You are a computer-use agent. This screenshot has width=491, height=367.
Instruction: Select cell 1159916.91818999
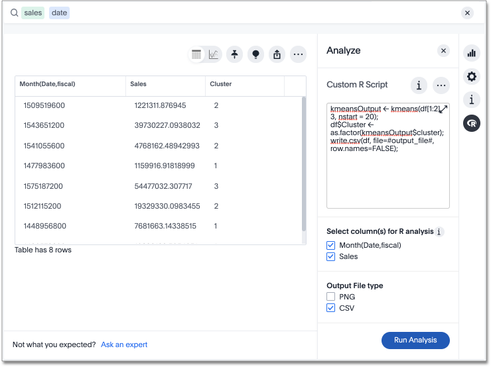click(165, 166)
